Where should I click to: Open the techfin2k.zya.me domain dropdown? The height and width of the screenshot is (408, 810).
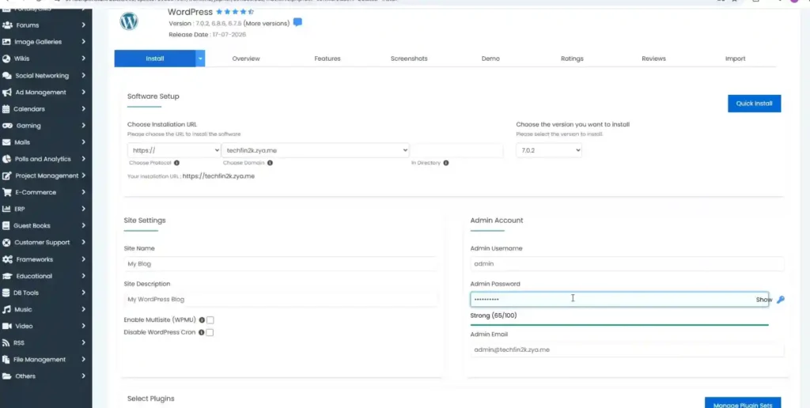click(x=315, y=150)
